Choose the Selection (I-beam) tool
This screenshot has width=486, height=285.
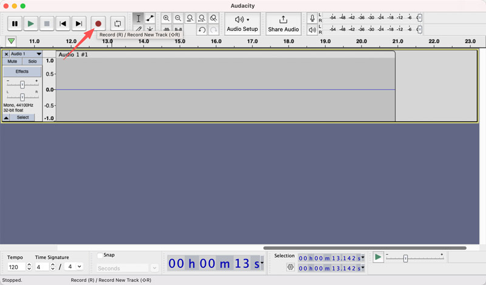pos(139,18)
